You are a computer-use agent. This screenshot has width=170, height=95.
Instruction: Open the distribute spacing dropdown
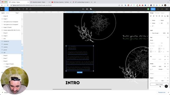[168, 16]
